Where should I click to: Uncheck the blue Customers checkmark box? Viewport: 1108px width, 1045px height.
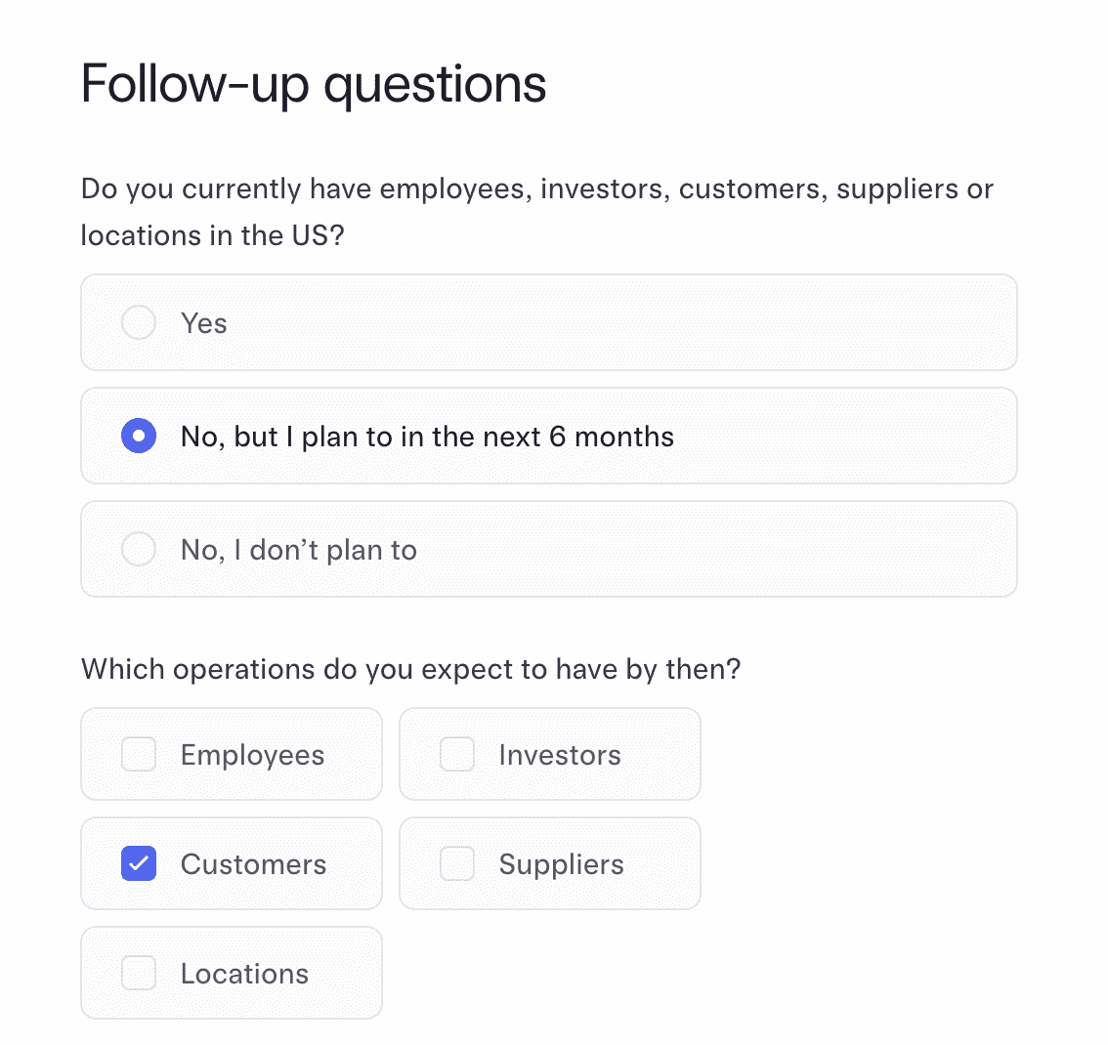pos(139,863)
